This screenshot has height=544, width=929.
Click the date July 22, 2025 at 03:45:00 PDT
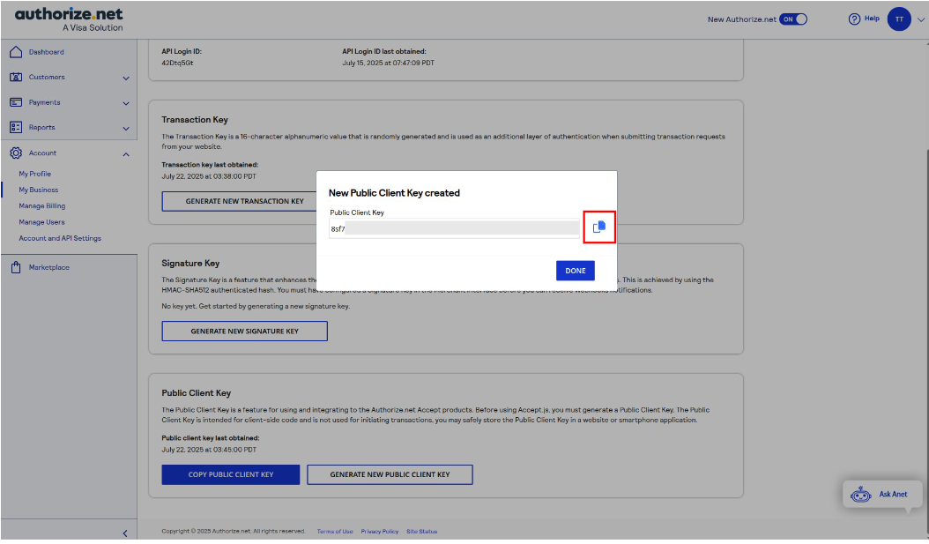click(x=209, y=450)
